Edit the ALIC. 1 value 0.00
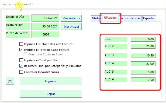Viewport: 166px width, 103px height. (x=143, y=39)
